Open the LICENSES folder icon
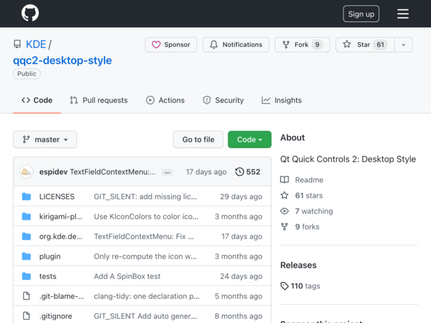431x323 pixels. 26,196
